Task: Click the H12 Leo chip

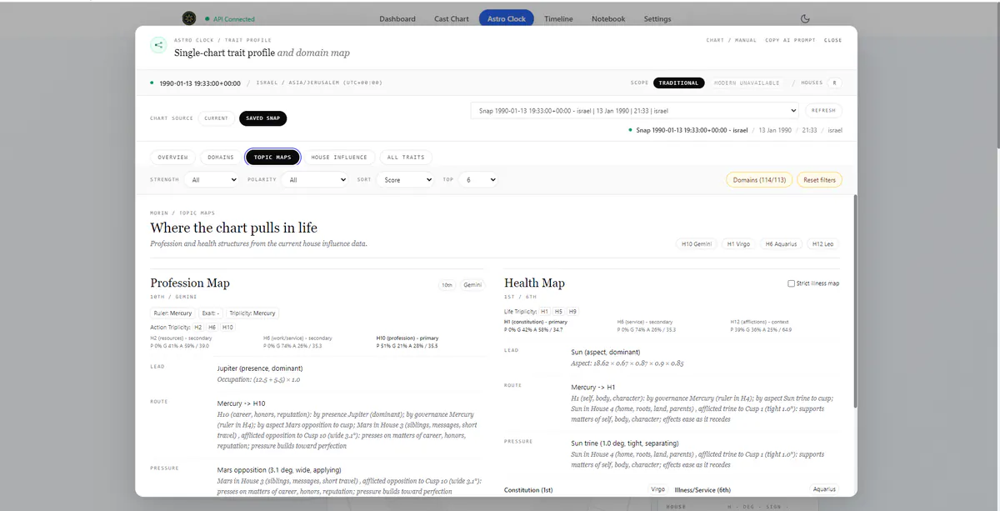Action: (x=822, y=244)
